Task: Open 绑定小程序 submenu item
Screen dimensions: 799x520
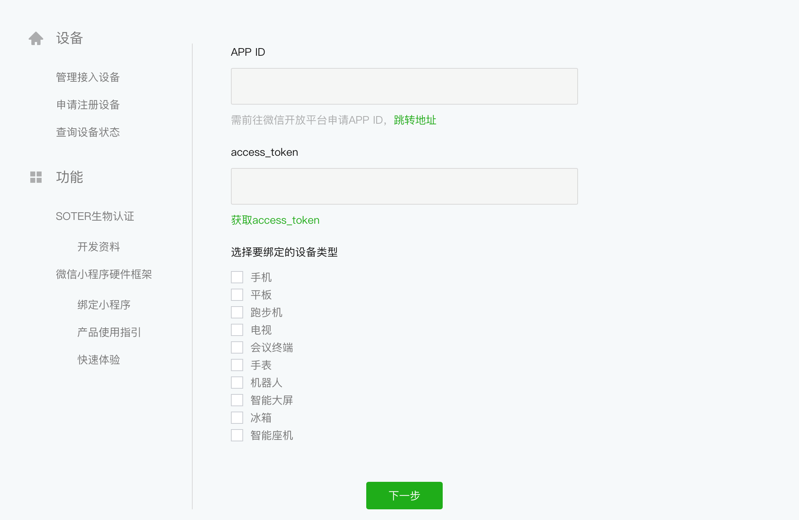Action: (104, 305)
